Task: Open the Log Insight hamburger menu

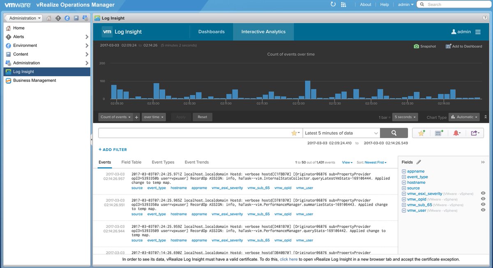Action: (478, 32)
